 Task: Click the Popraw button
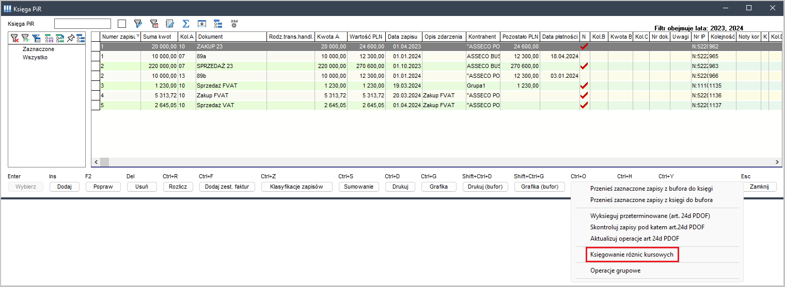[103, 187]
